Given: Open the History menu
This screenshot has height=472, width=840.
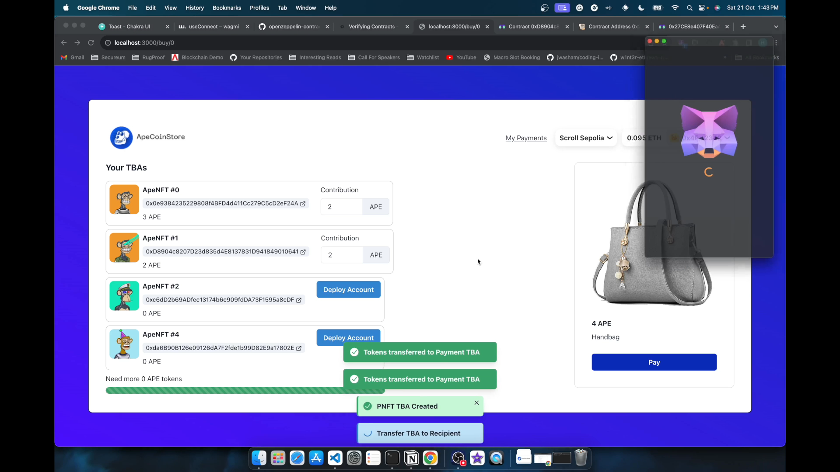Looking at the screenshot, I should coord(195,8).
